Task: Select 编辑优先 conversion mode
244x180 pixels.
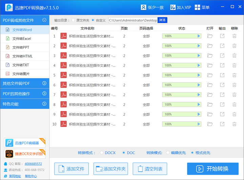Action: point(168,153)
